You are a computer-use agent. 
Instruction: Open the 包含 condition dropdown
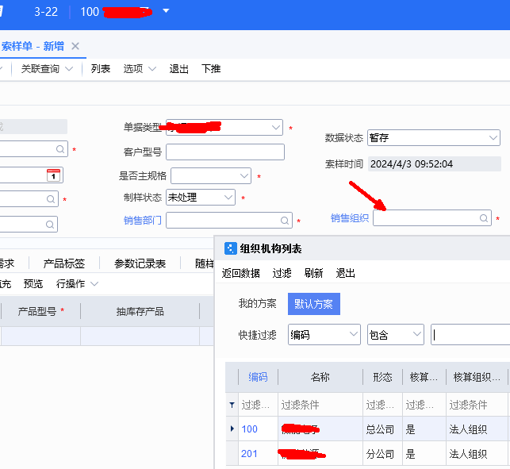417,335
